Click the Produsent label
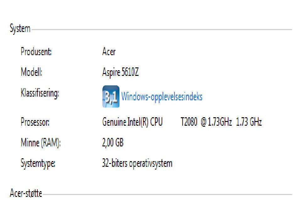The image size is (293, 200). [x=36, y=51]
